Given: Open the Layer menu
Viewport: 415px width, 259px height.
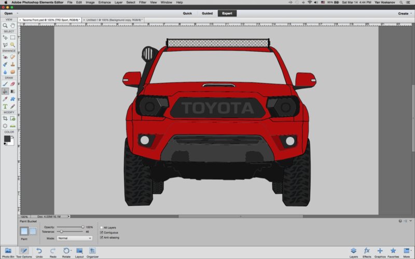Looking at the screenshot, I should pyautogui.click(x=118, y=3).
